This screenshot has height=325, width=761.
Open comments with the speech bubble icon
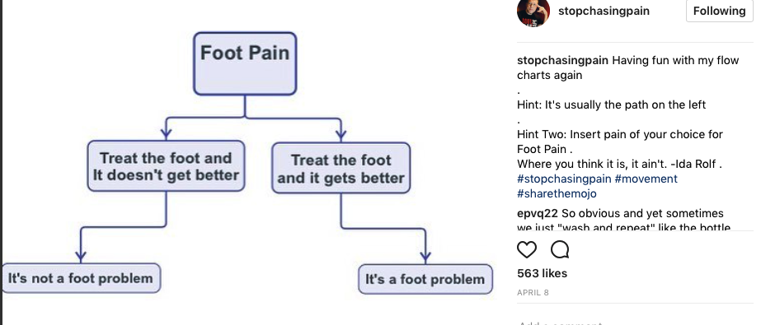(x=560, y=250)
